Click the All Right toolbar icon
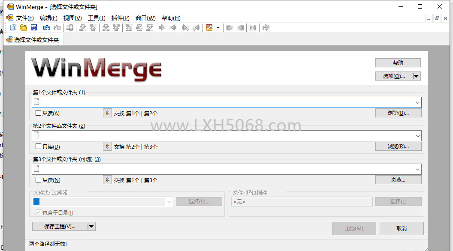The width and height of the screenshot is (453, 251). (x=230, y=28)
